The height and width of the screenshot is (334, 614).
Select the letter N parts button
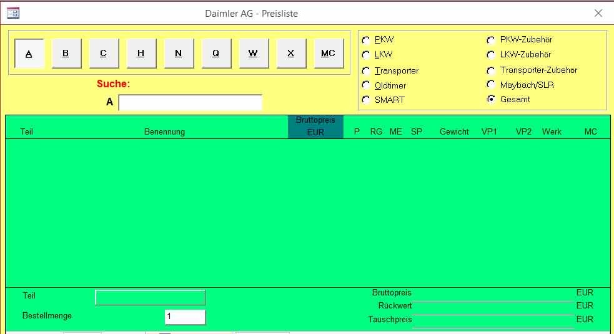coord(179,54)
